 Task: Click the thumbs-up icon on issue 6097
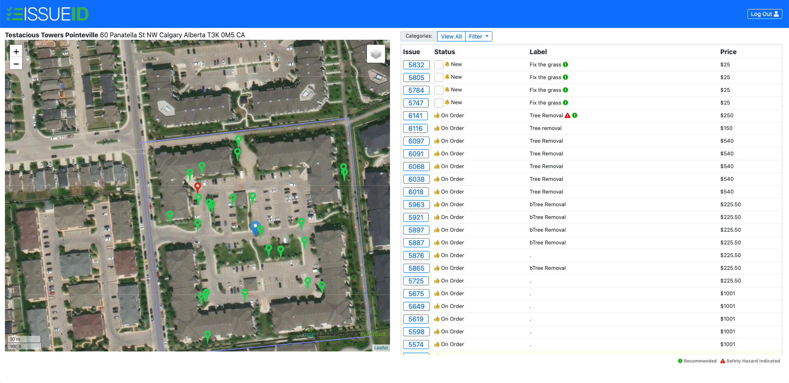point(437,141)
